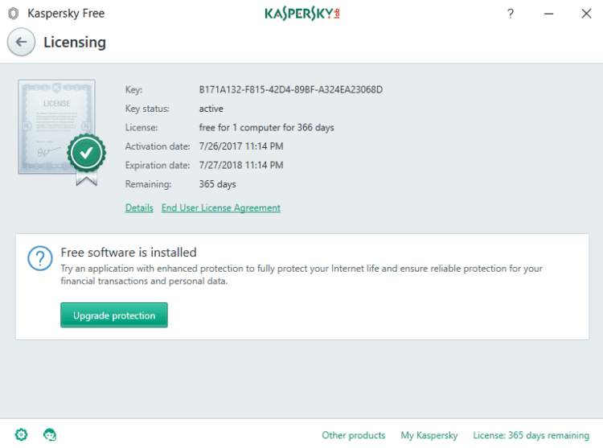Click the remaining '365 days' value
Screen dimensions: 603x448
coord(217,184)
